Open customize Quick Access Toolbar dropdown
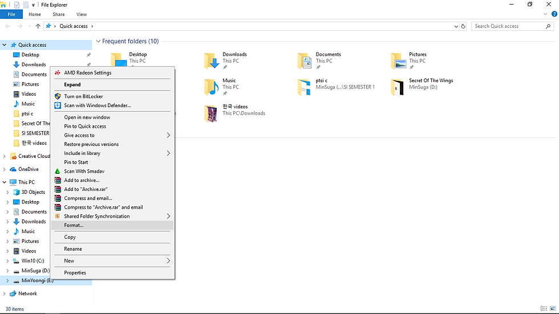The image size is (559, 314). 33,5
